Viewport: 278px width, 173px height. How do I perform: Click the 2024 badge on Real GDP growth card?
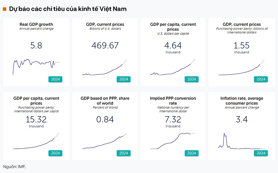click(x=55, y=79)
